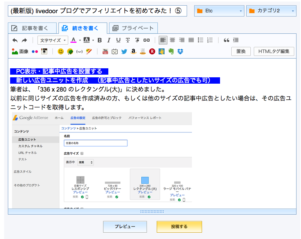Image resolution: width=301 pixels, height=239 pixels.
Task: Switch to the 続きを書く tab
Action: 82,28
